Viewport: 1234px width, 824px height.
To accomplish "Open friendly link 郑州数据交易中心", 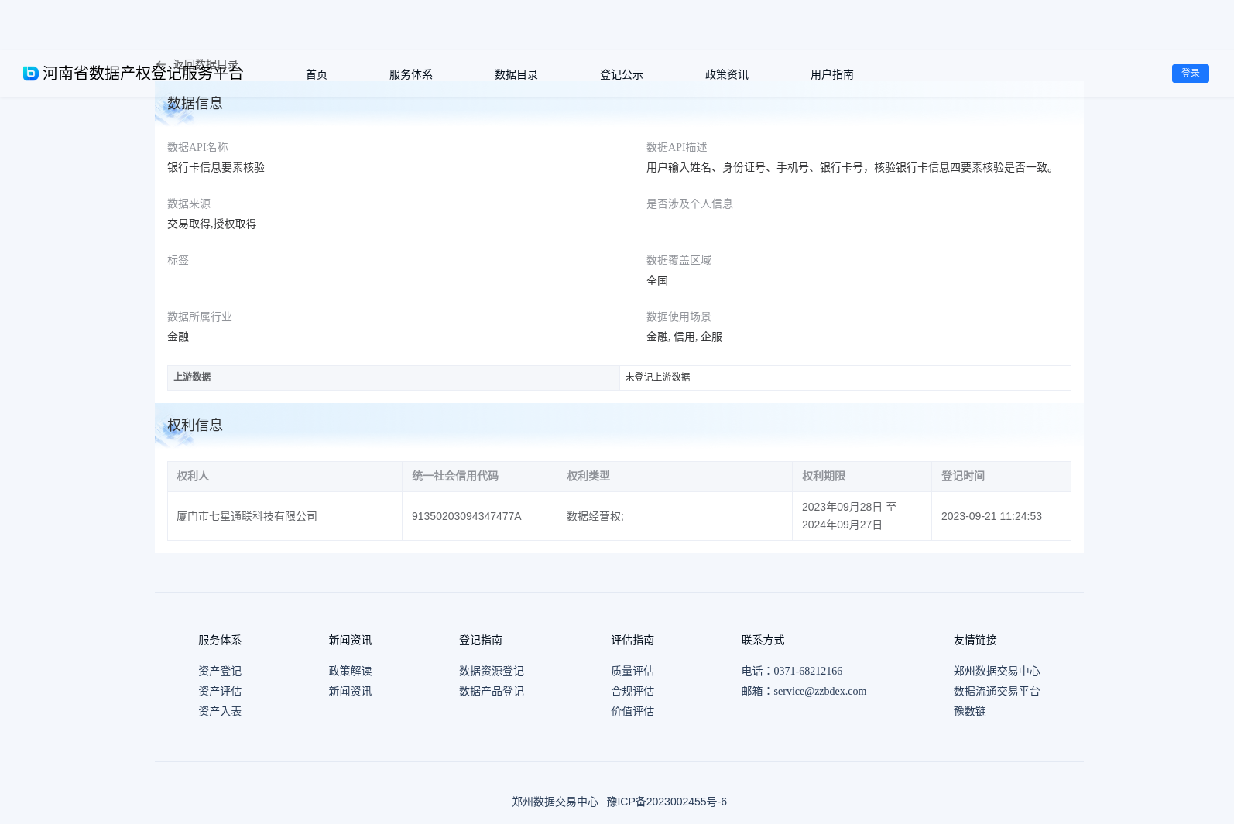I will tap(997, 671).
